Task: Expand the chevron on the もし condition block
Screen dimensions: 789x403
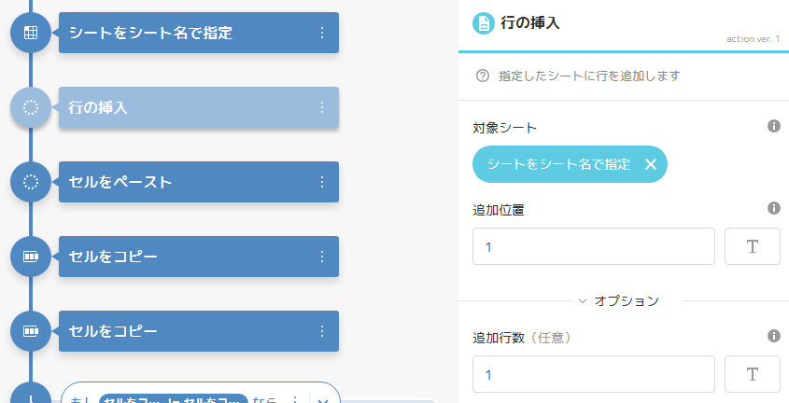Action: tap(322, 400)
